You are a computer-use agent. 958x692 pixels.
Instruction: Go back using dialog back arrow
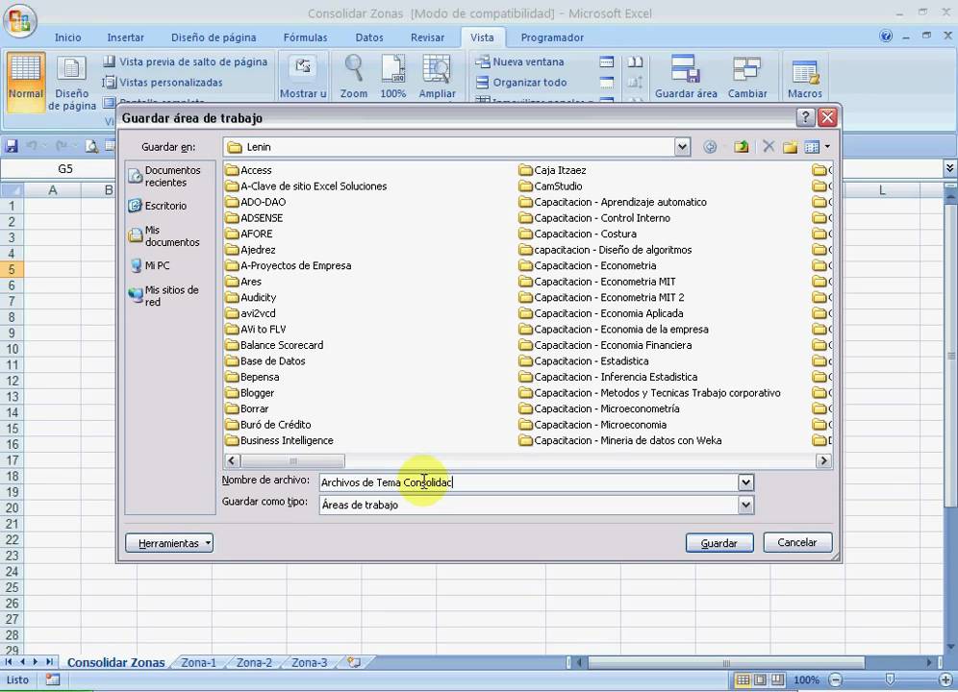(709, 147)
